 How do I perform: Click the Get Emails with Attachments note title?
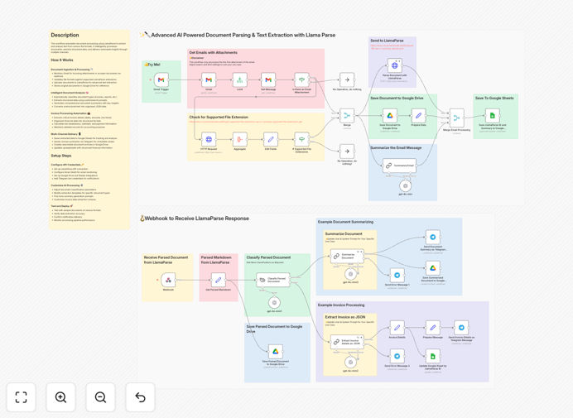(213, 53)
